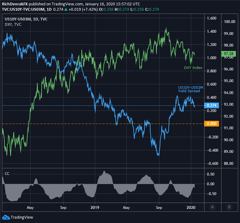Select the US10Y-US03M, 1D, TVC legend title

click(26, 19)
